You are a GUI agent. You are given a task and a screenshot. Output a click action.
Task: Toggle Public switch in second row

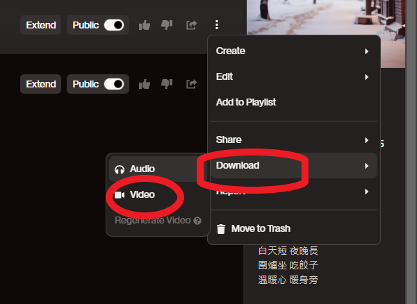pos(114,84)
